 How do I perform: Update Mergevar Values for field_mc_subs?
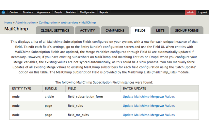click(x=149, y=115)
